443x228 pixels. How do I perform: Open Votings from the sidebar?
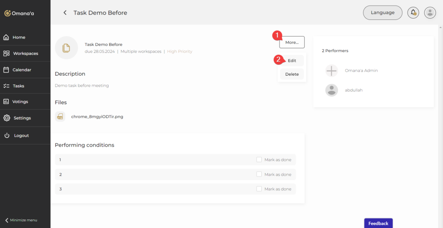point(20,102)
